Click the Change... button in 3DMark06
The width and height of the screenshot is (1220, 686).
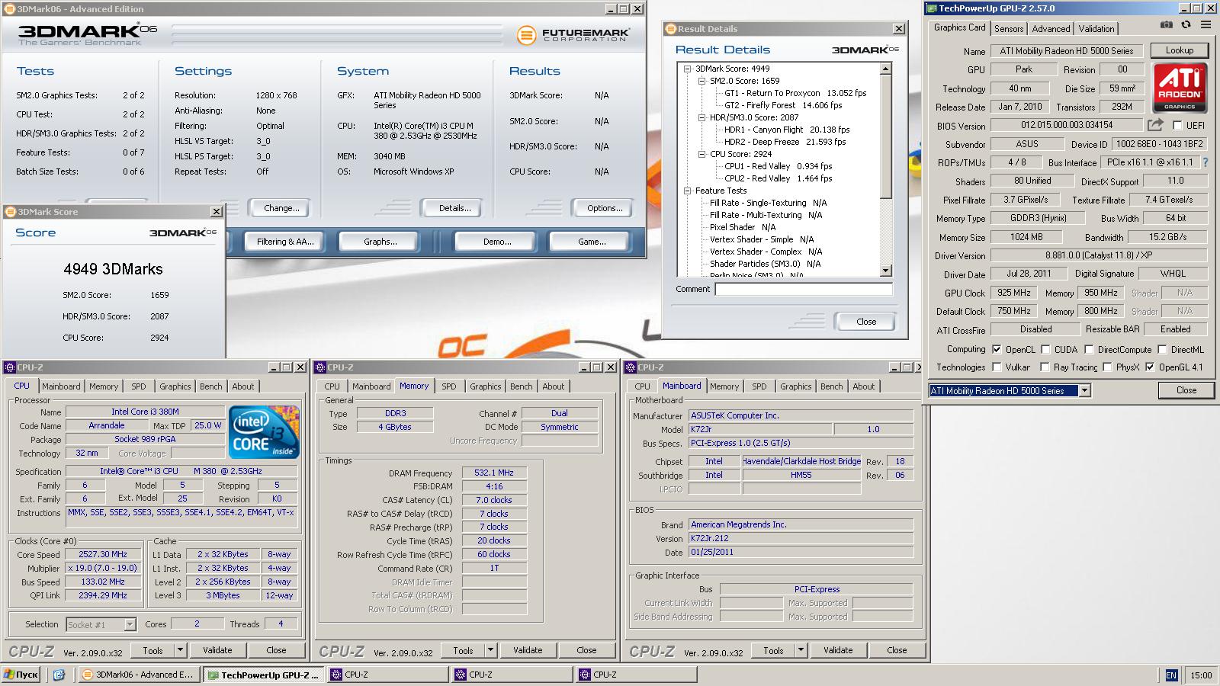point(281,208)
